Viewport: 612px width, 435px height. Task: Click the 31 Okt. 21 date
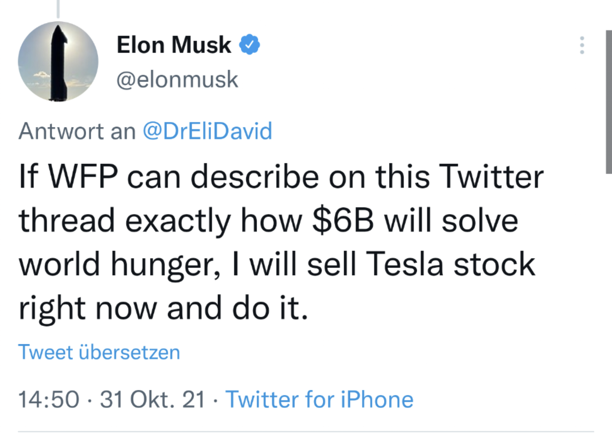[x=152, y=399]
